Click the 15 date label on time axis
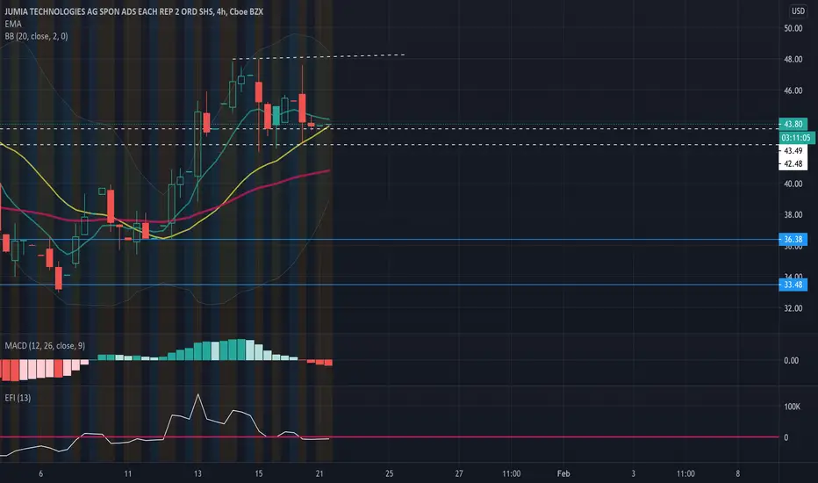Screen dimensions: 818x483 point(259,473)
